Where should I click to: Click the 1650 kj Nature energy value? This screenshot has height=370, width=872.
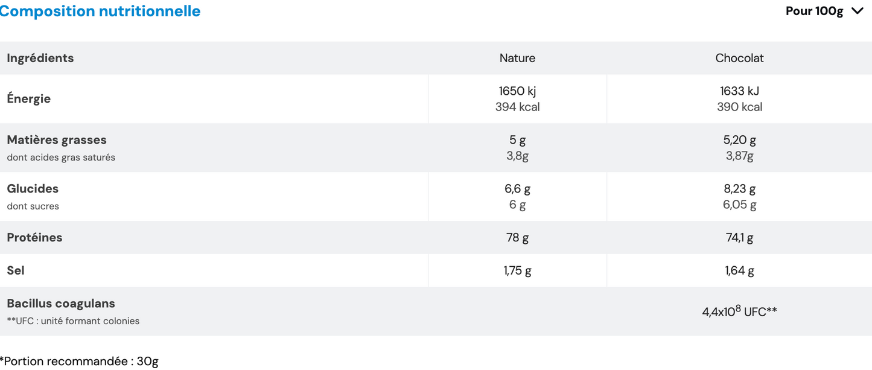517,91
